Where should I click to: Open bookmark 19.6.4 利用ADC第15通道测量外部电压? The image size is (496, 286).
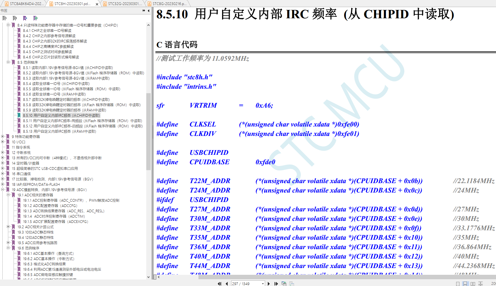pyautogui.click(x=62, y=269)
